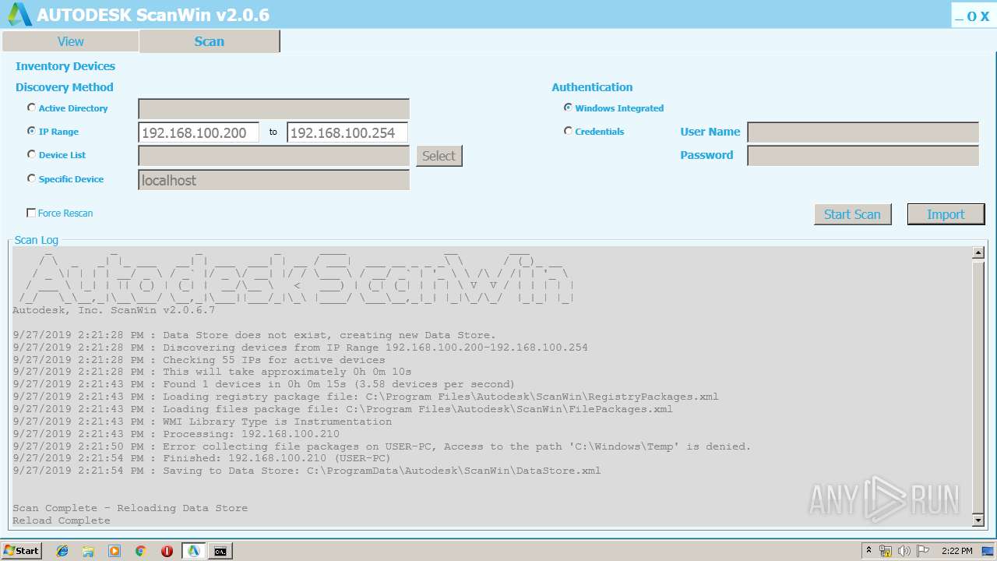This screenshot has width=997, height=561.
Task: Click the Select device list button
Action: click(x=439, y=156)
